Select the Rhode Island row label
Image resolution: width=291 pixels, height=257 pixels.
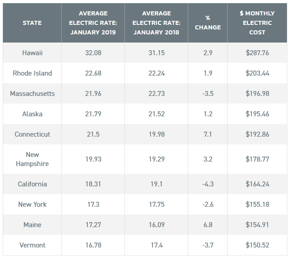[32, 73]
